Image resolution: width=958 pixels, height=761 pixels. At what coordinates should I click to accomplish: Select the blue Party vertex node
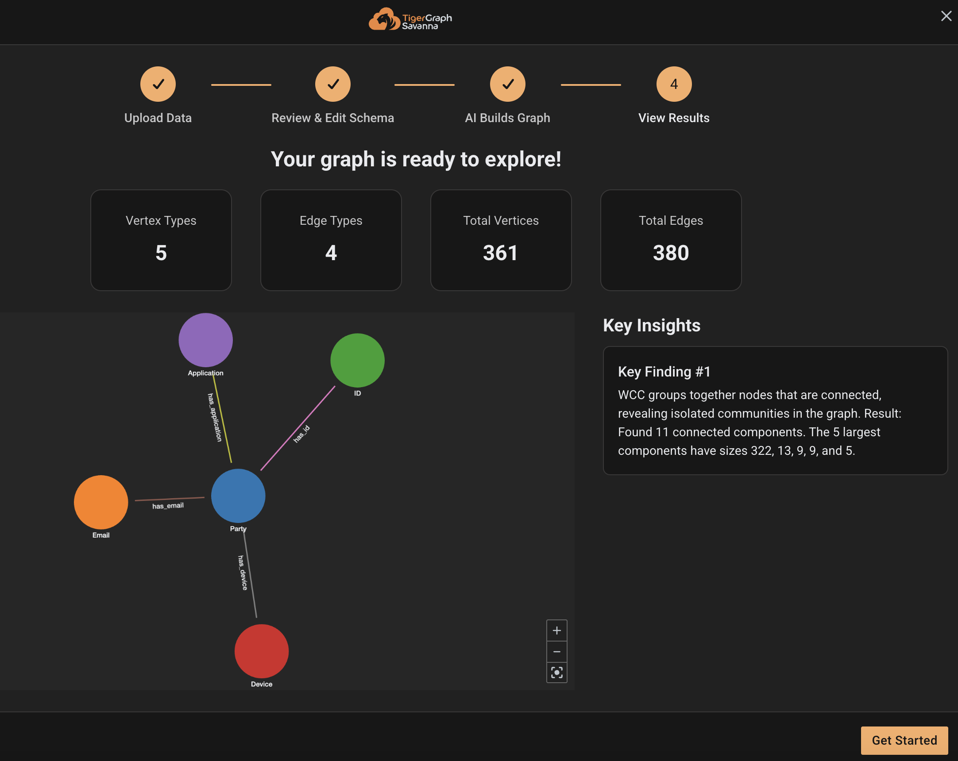[x=238, y=496]
